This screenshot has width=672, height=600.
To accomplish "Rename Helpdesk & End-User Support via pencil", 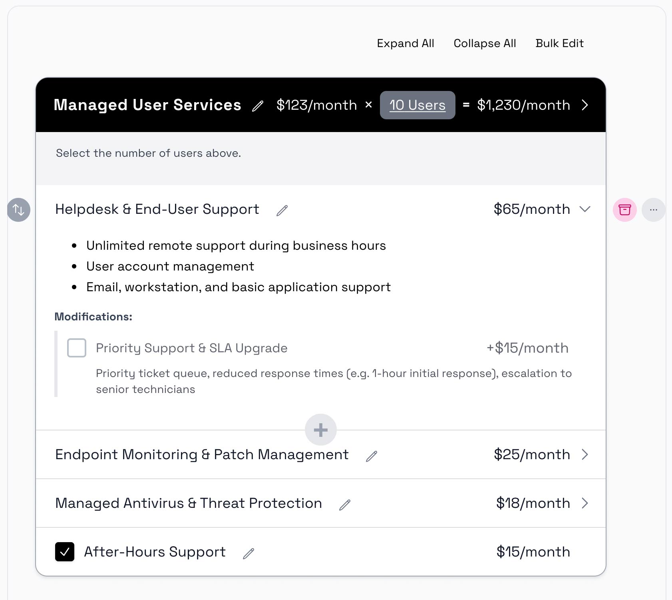I will pyautogui.click(x=282, y=210).
